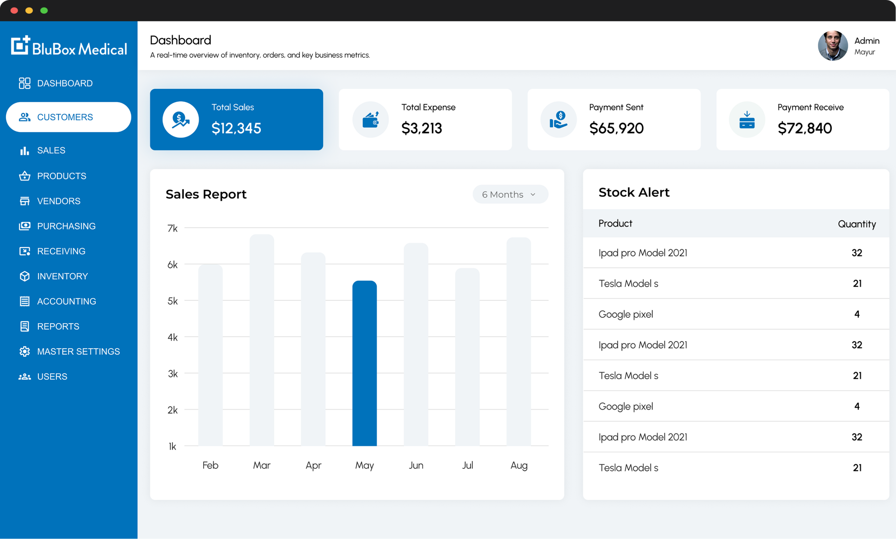Click the Payment Sent hand-coin icon
The width and height of the screenshot is (896, 539).
tap(559, 119)
